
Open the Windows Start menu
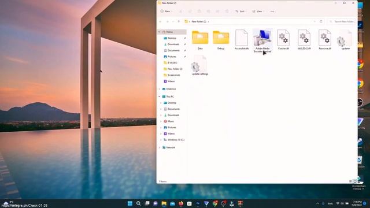point(129,203)
